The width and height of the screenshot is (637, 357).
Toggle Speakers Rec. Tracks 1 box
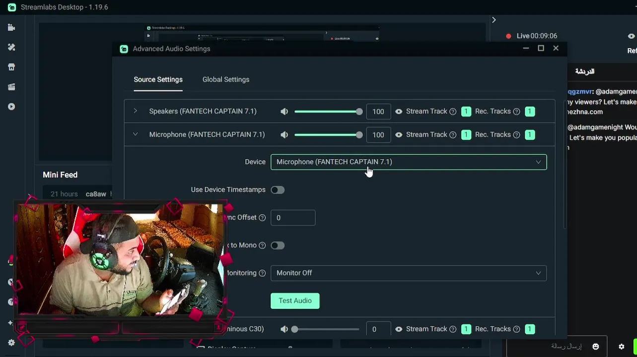(530, 112)
